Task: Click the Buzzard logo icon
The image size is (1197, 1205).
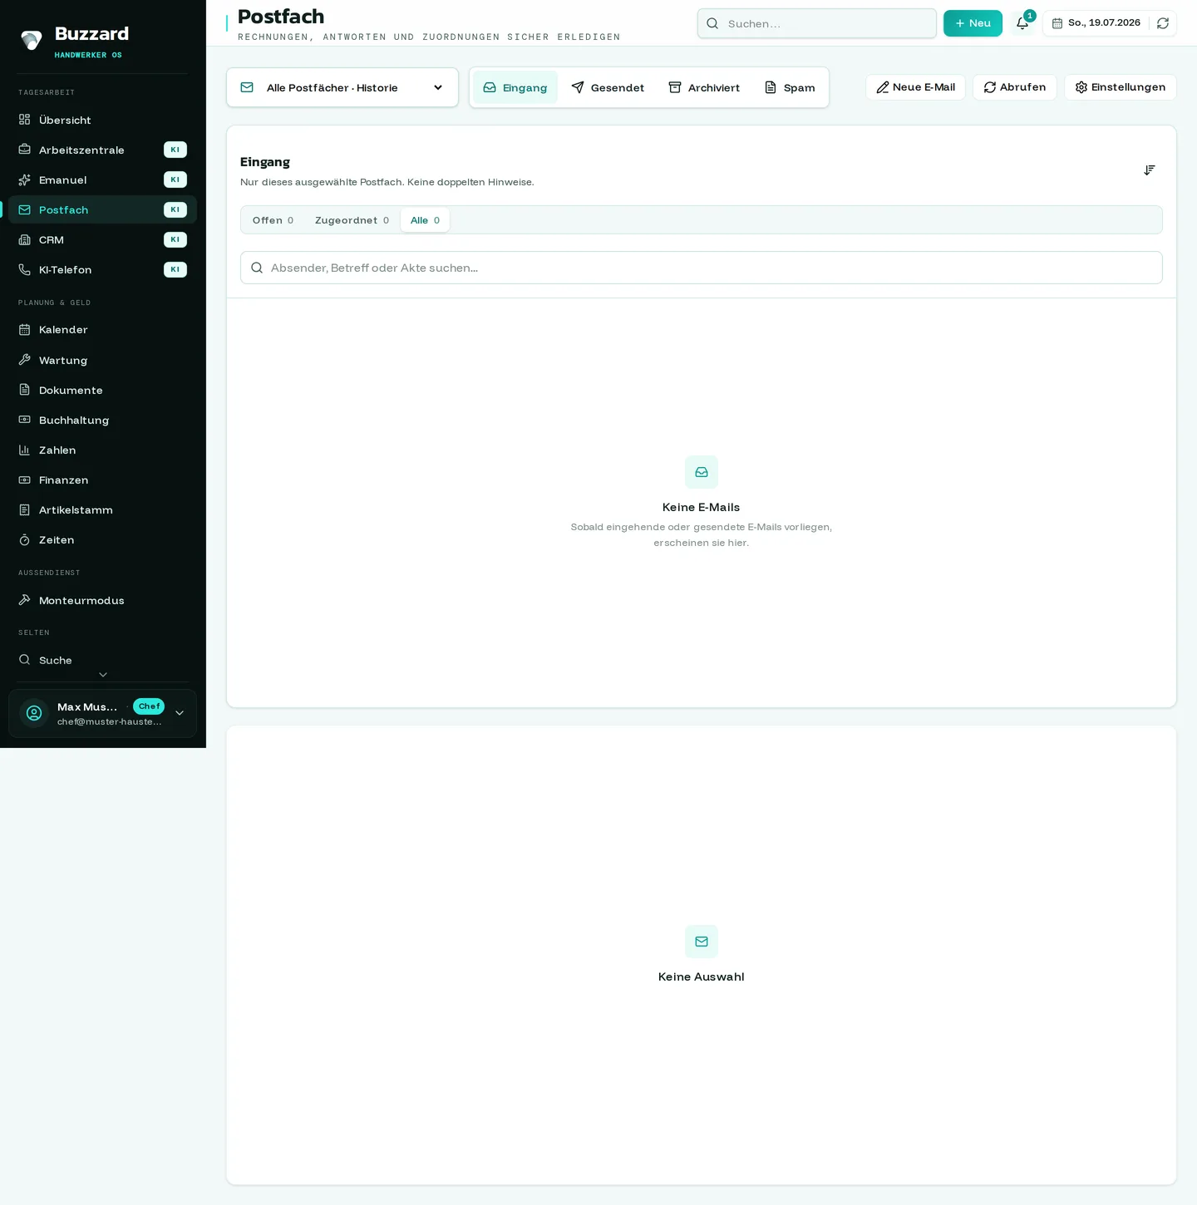Action: pos(32,40)
